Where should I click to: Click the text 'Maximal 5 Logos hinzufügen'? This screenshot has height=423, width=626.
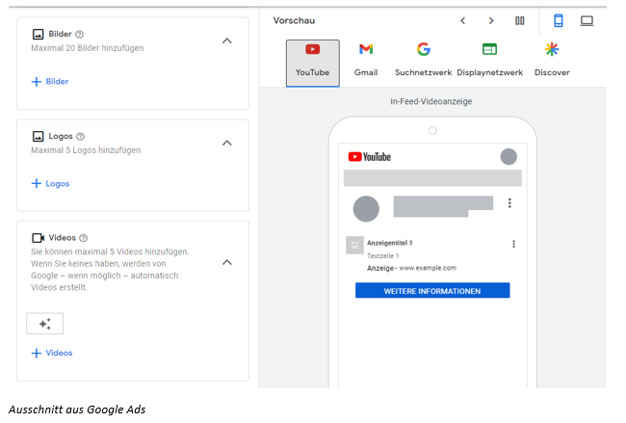coord(86,150)
